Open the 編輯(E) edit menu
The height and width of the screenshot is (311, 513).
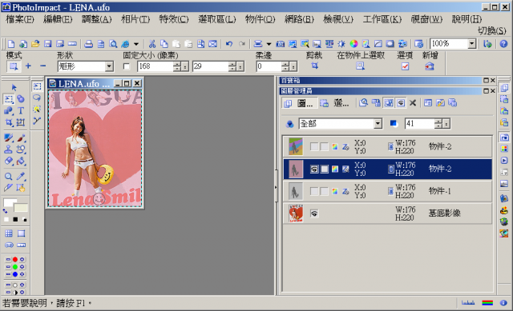pyautogui.click(x=58, y=19)
